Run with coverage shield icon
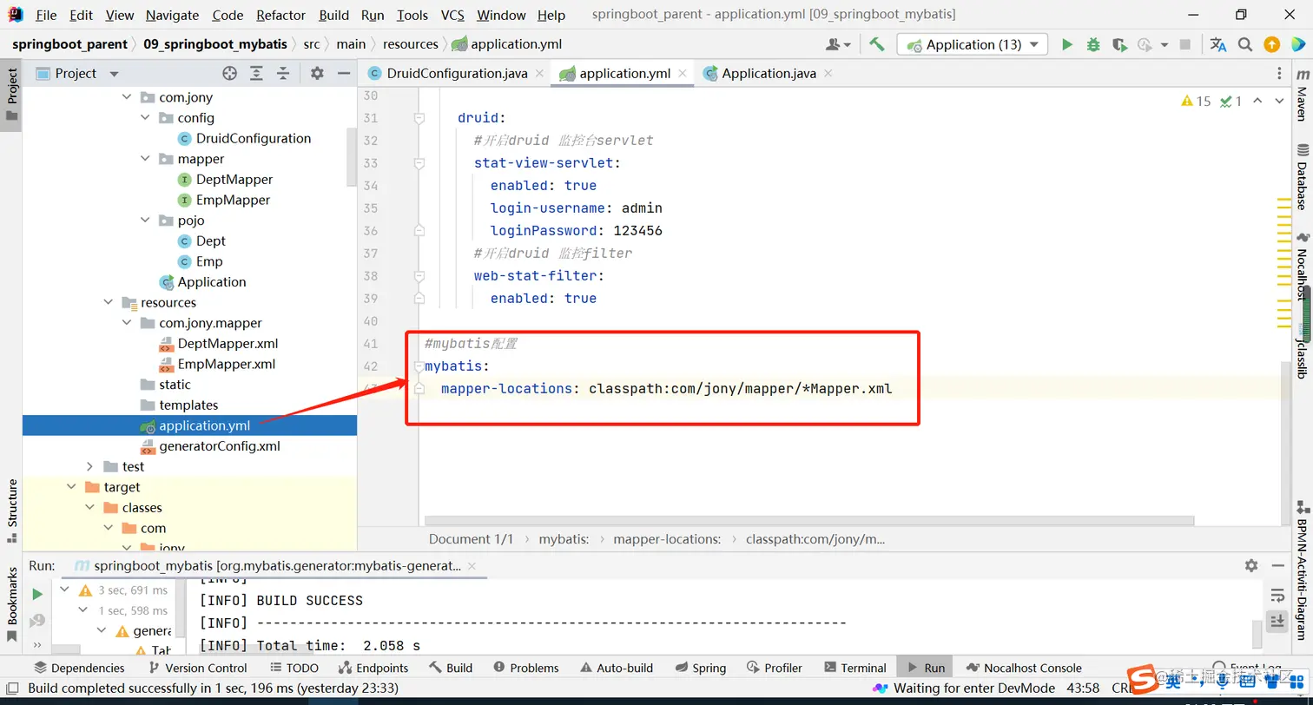This screenshot has width=1313, height=705. coord(1119,44)
